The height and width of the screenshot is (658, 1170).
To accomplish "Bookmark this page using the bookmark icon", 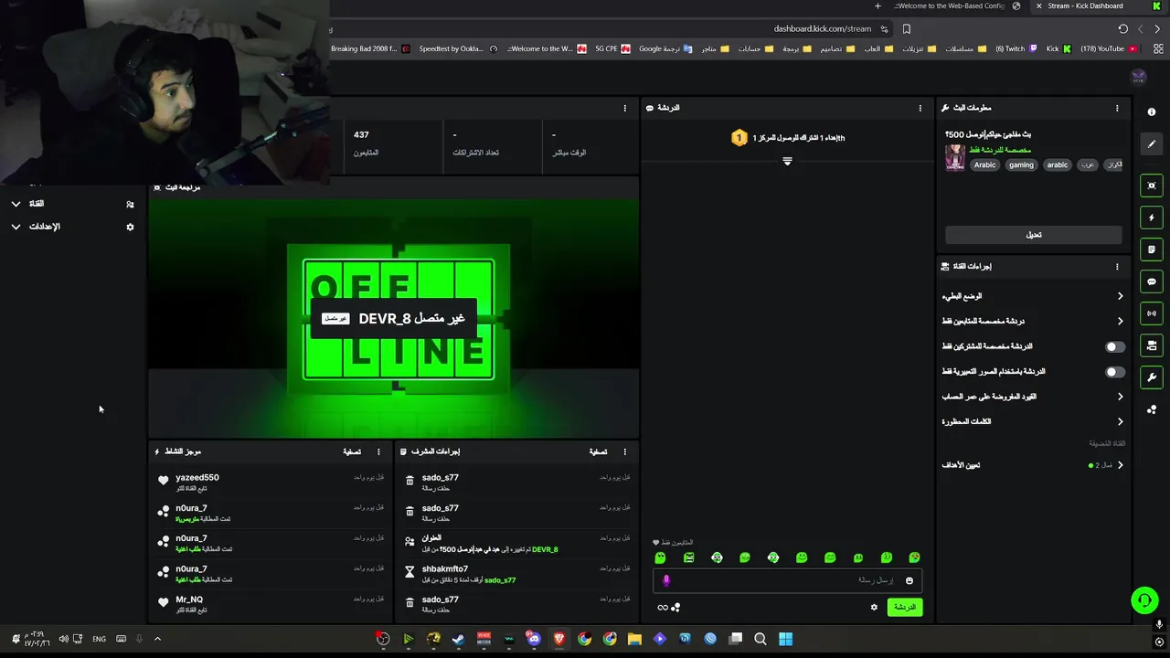I will tap(907, 29).
